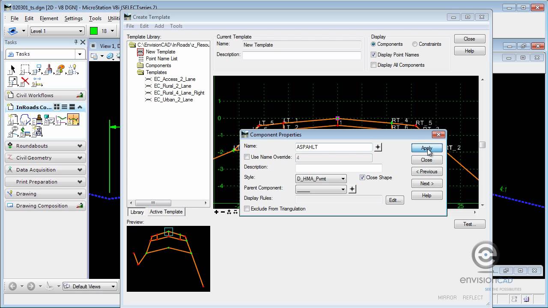
Task: Open Element menu in MicroStation
Action: (49, 18)
